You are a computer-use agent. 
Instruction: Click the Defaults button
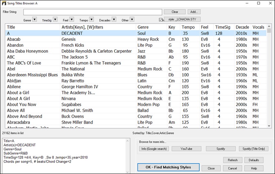pyautogui.click(x=254, y=160)
